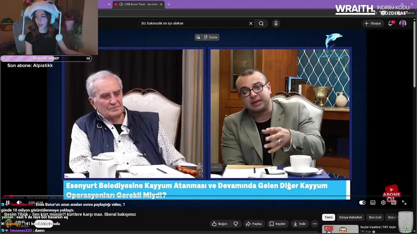Clear the YouTube search query text
Viewport: 417px width, 234px height.
(251, 23)
